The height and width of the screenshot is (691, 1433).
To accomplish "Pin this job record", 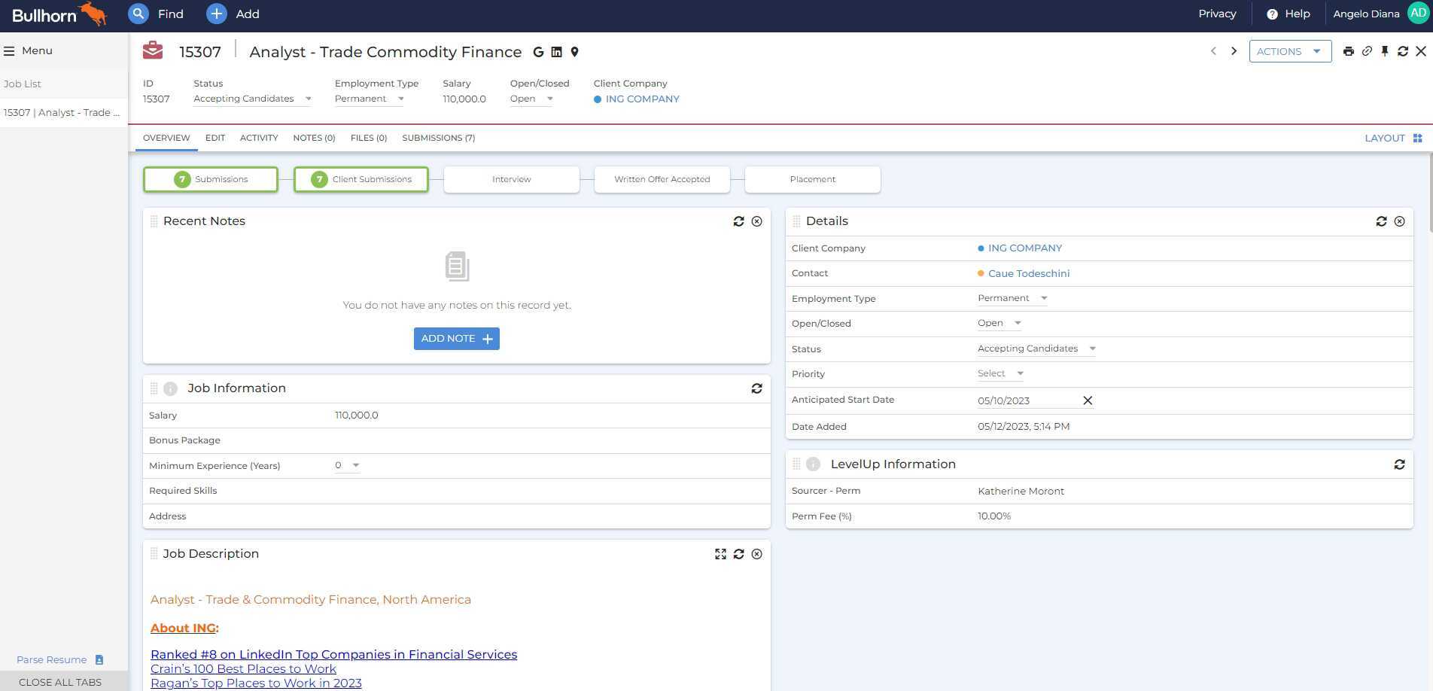I will point(1385,51).
